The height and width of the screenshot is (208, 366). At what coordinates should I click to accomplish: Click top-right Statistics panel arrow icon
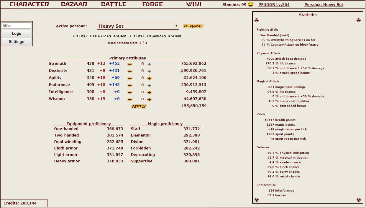[359, 20]
